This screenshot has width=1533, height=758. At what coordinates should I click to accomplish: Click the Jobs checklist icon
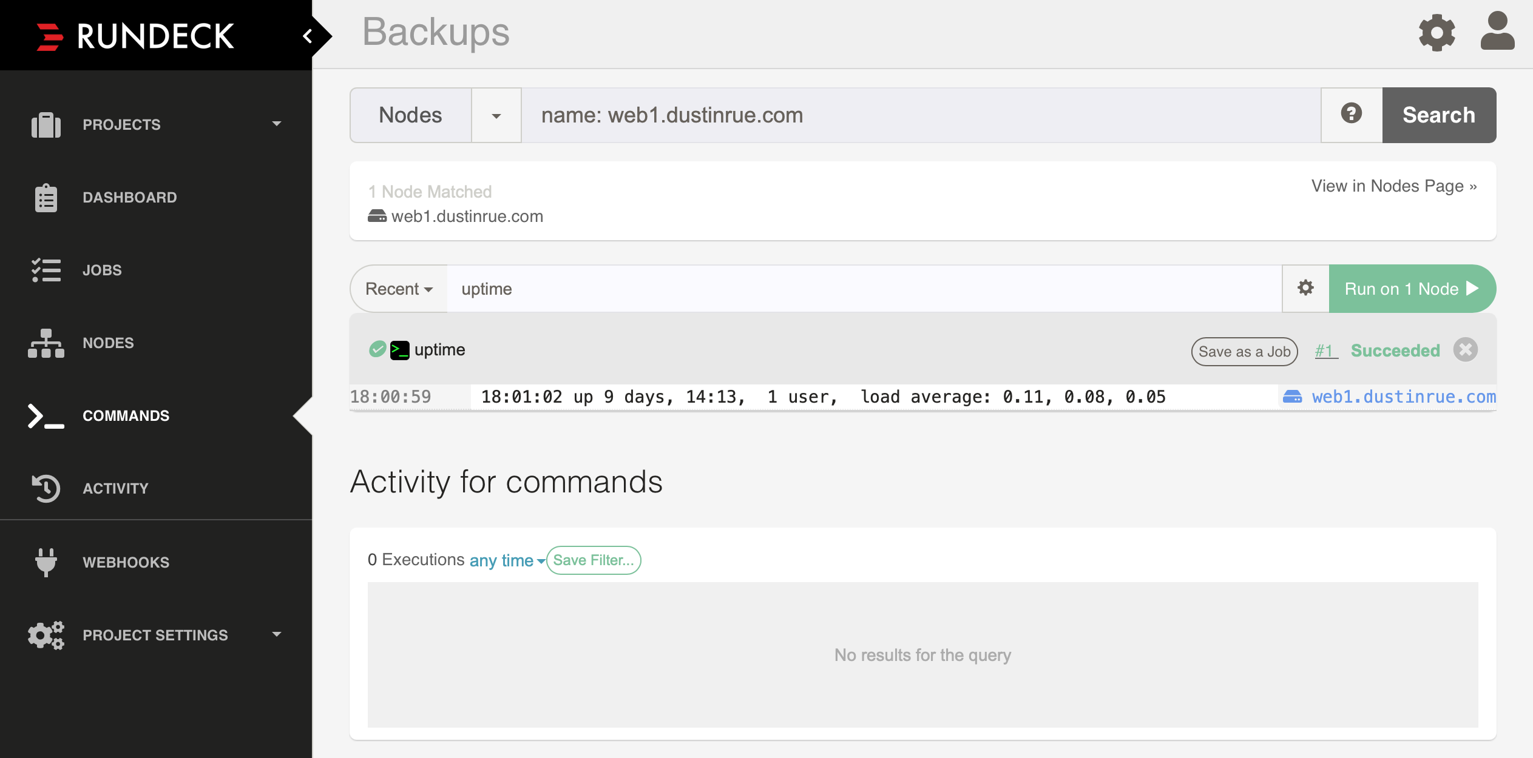(46, 270)
